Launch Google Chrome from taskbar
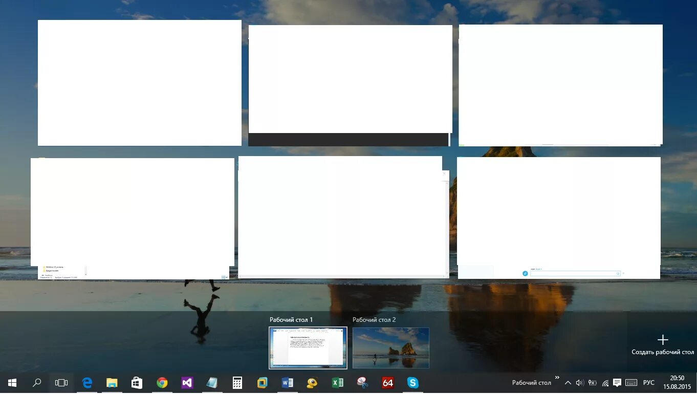The image size is (697, 394). (x=162, y=382)
